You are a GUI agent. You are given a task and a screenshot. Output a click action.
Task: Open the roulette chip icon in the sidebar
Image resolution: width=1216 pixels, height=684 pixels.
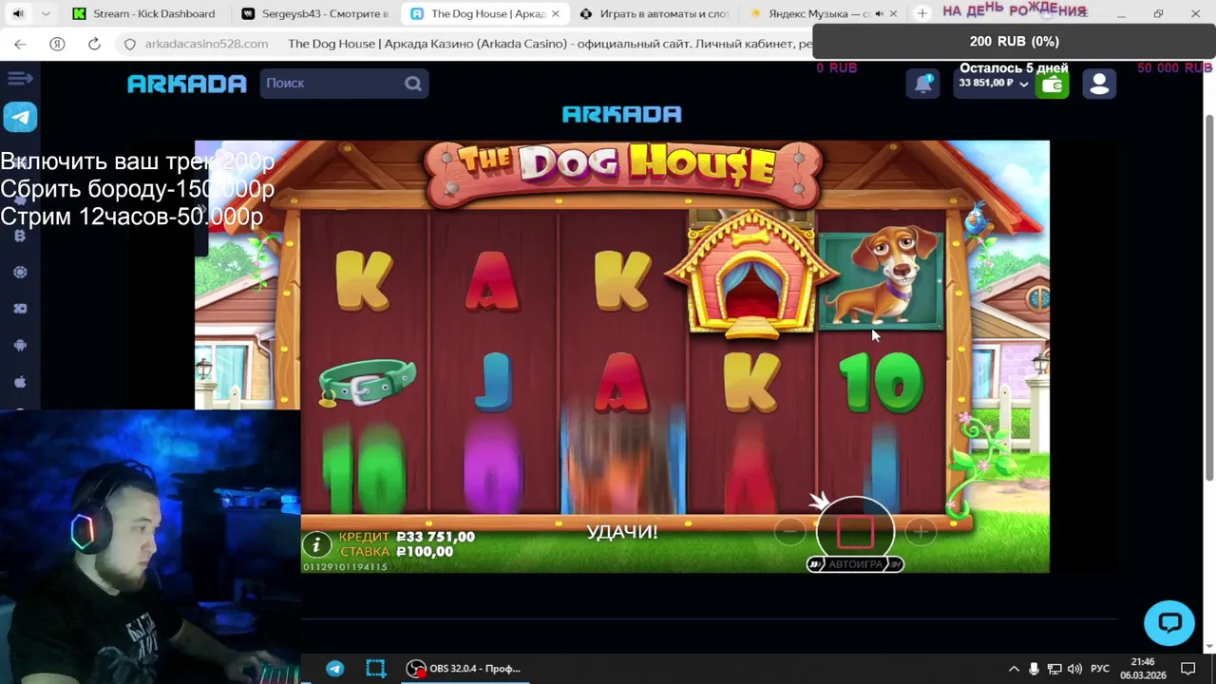point(20,272)
